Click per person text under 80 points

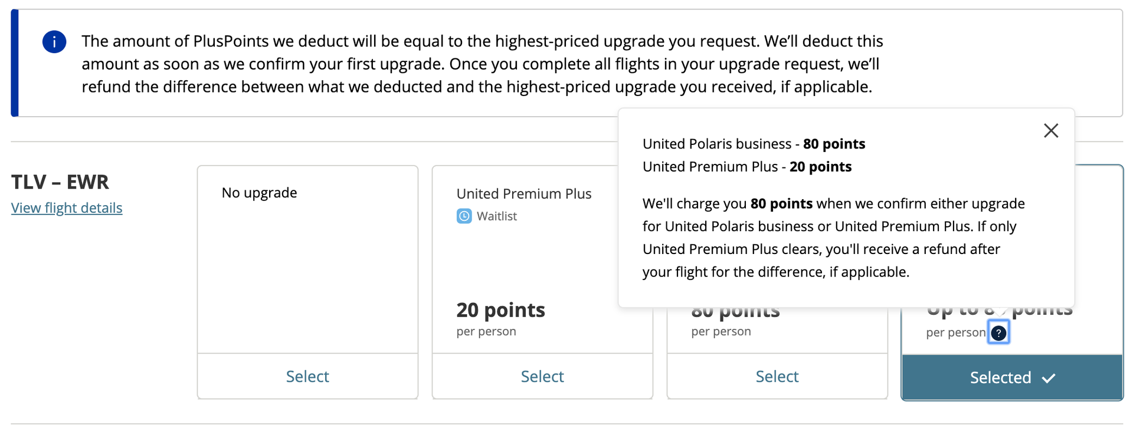721,331
